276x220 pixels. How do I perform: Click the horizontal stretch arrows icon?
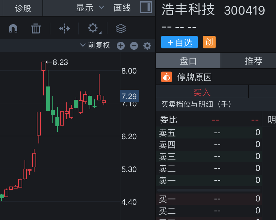coord(64,28)
